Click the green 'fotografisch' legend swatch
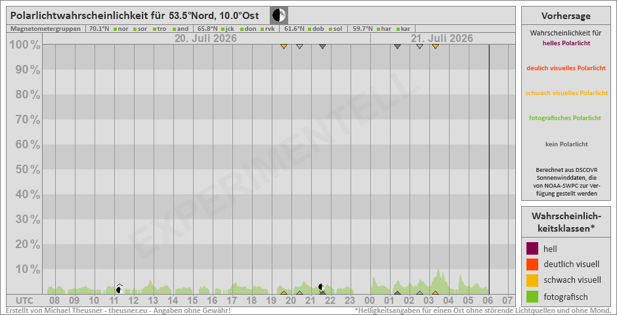 tap(532, 297)
